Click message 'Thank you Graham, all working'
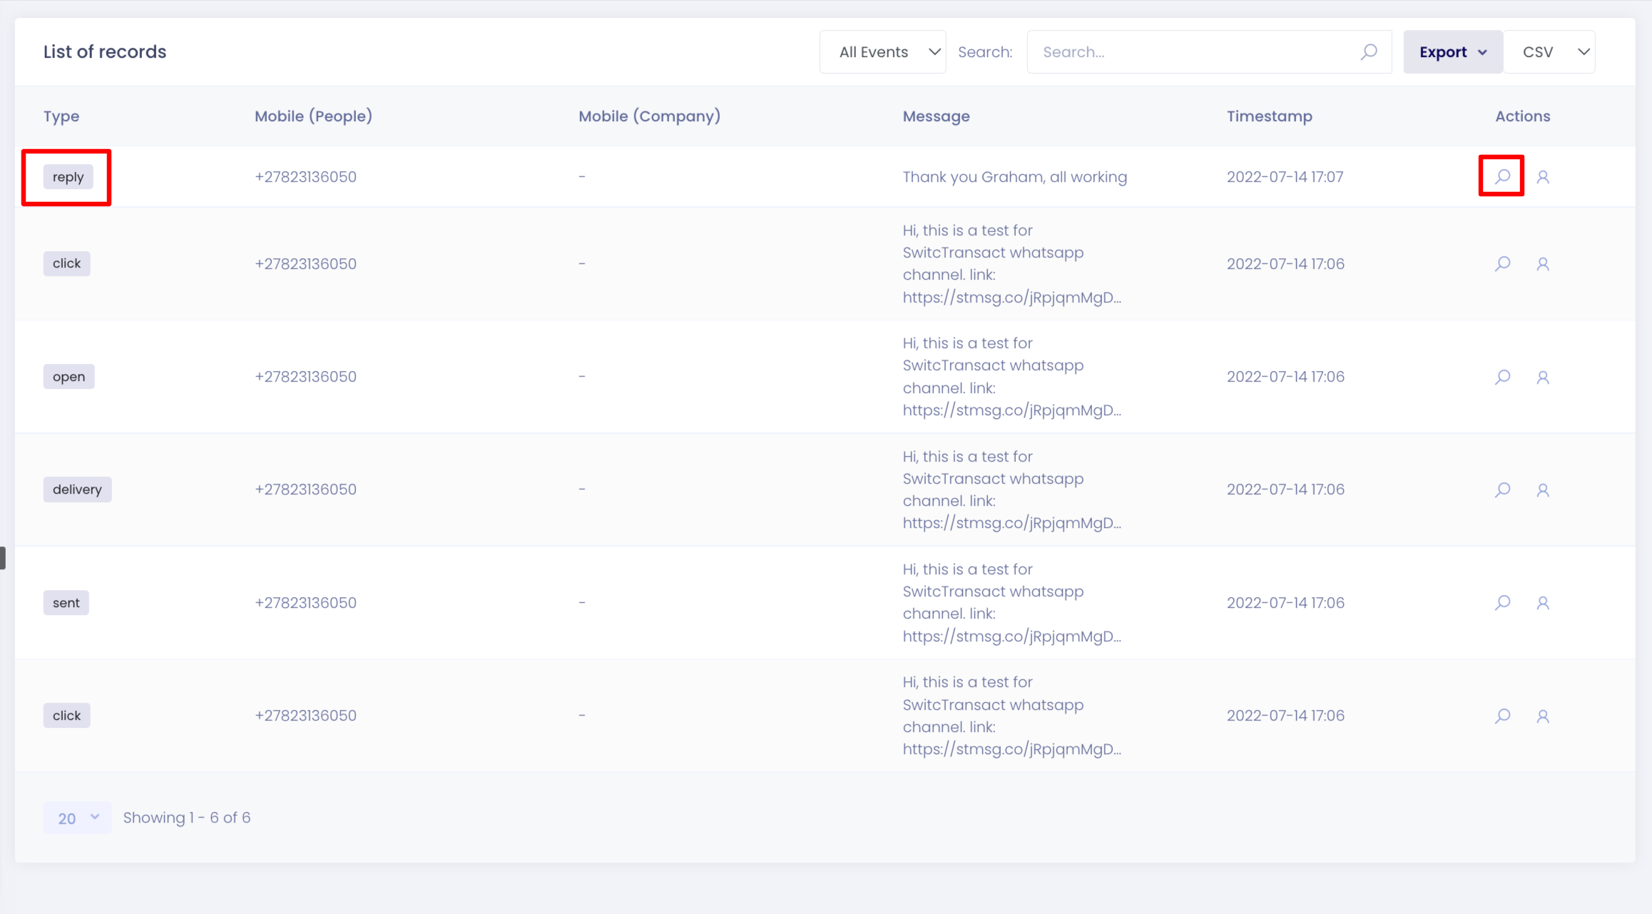This screenshot has width=1652, height=914. pyautogui.click(x=1014, y=177)
